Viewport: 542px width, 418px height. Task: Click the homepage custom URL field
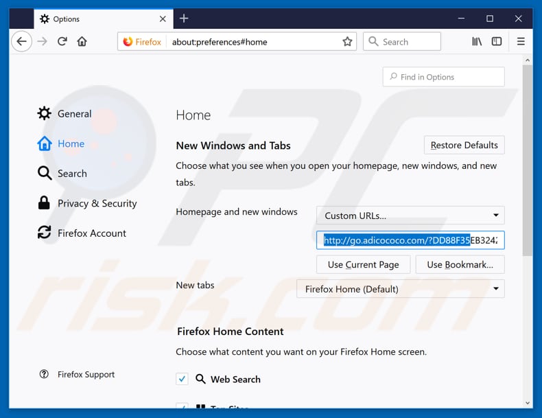tap(410, 240)
